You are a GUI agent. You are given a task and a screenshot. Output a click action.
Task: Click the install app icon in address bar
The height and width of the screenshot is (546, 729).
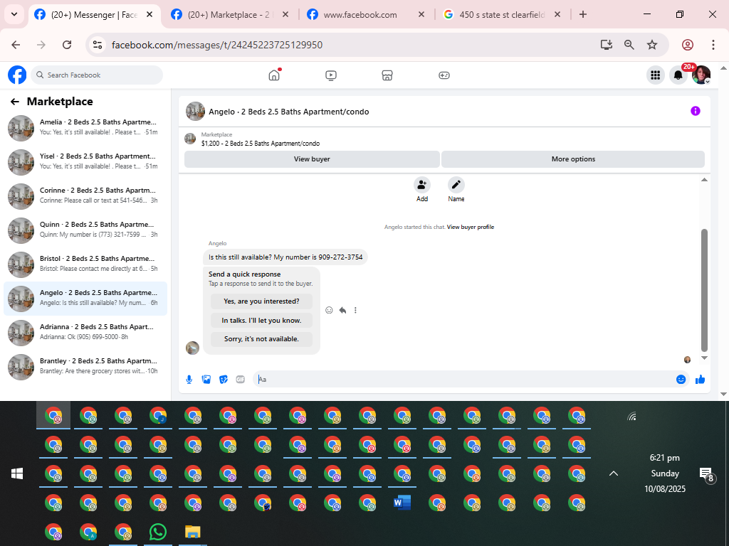point(607,45)
